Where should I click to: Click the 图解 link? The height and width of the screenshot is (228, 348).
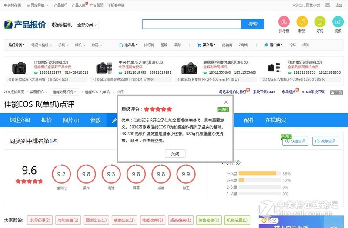[164, 45]
